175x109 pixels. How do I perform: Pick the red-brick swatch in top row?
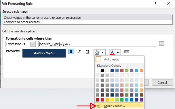click(x=122, y=71)
